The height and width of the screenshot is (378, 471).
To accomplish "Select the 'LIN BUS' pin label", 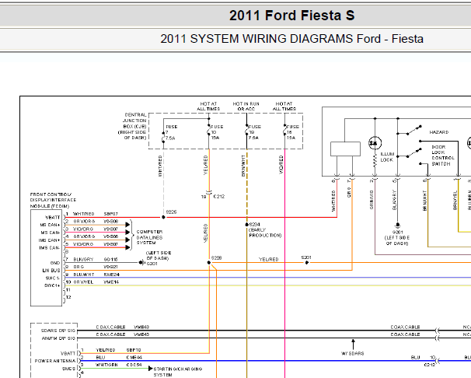I will (x=51, y=271).
